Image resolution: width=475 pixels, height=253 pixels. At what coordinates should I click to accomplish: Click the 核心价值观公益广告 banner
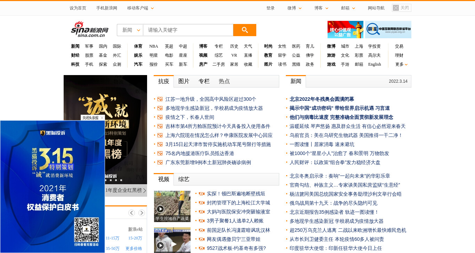click(x=345, y=30)
